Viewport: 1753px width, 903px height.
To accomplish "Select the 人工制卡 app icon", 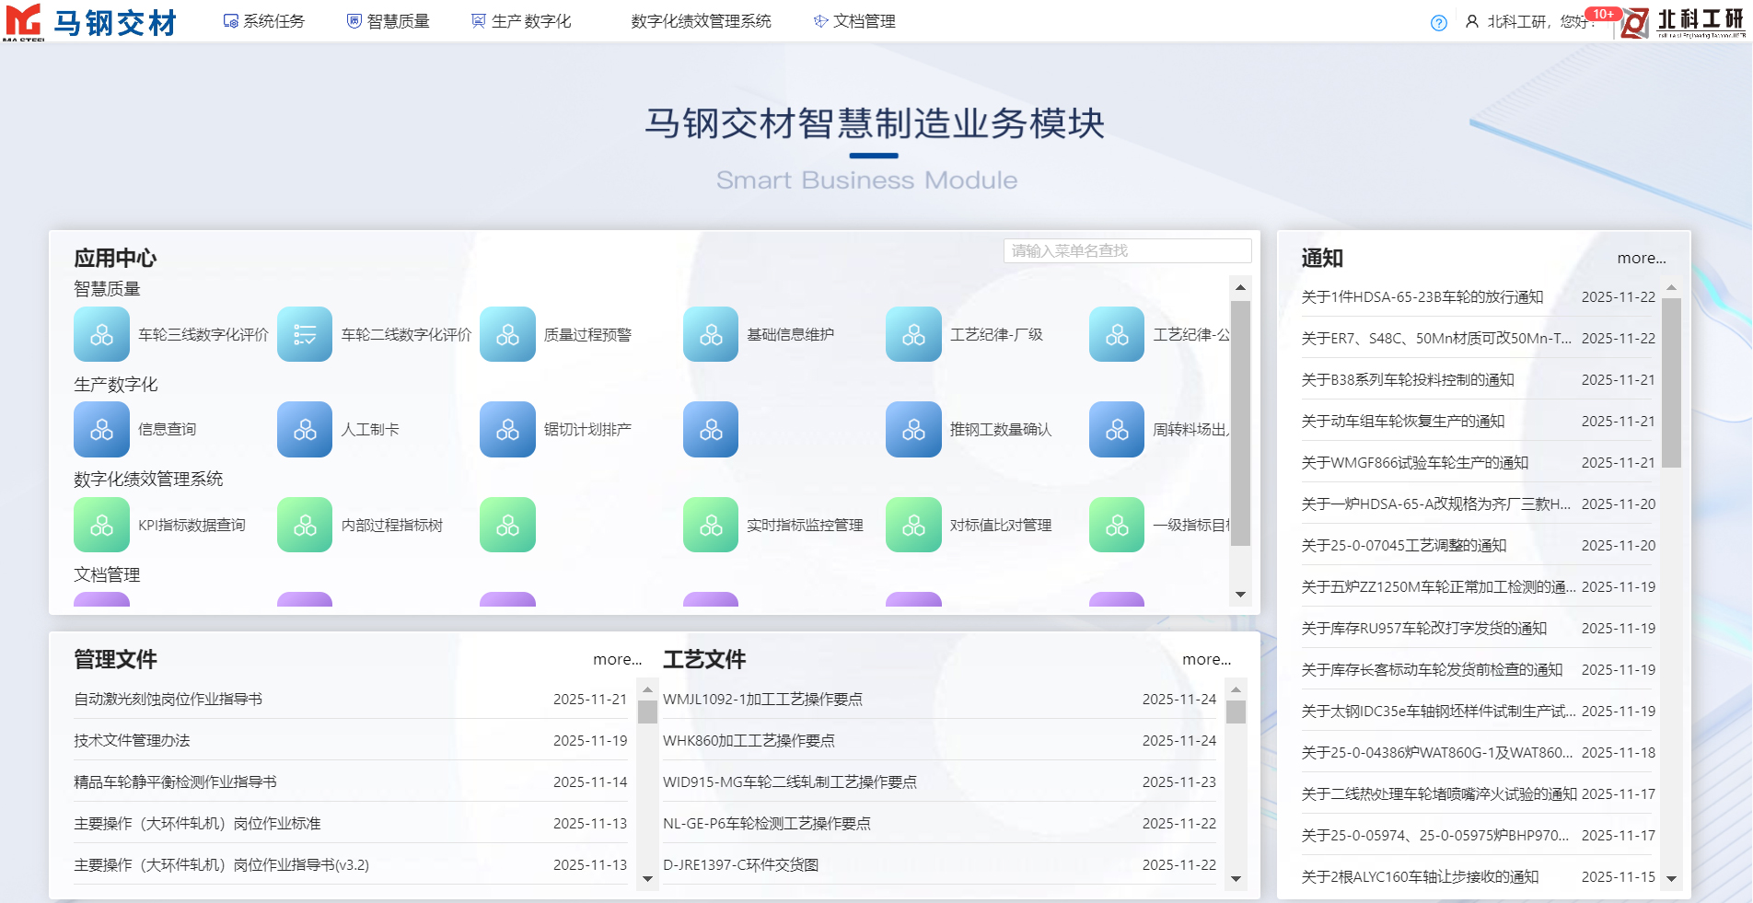I will pos(304,429).
